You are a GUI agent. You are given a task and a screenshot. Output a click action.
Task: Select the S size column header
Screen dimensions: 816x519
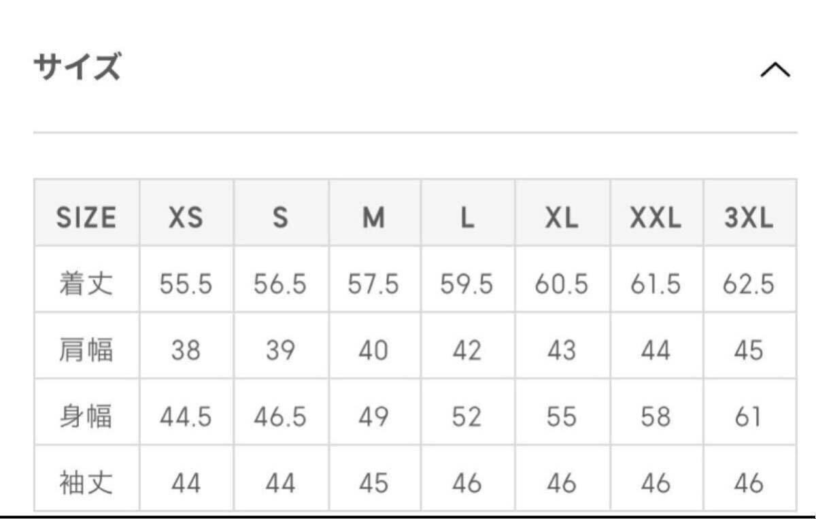tap(280, 218)
